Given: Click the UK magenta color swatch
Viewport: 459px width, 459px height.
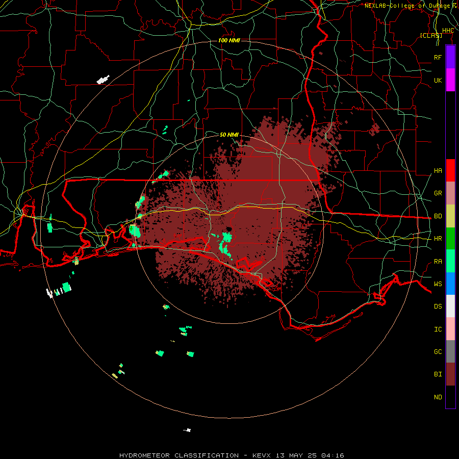Looking at the screenshot, I should (x=450, y=80).
